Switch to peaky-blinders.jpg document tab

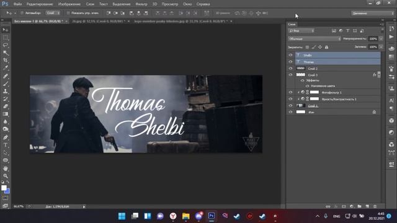coord(181,21)
